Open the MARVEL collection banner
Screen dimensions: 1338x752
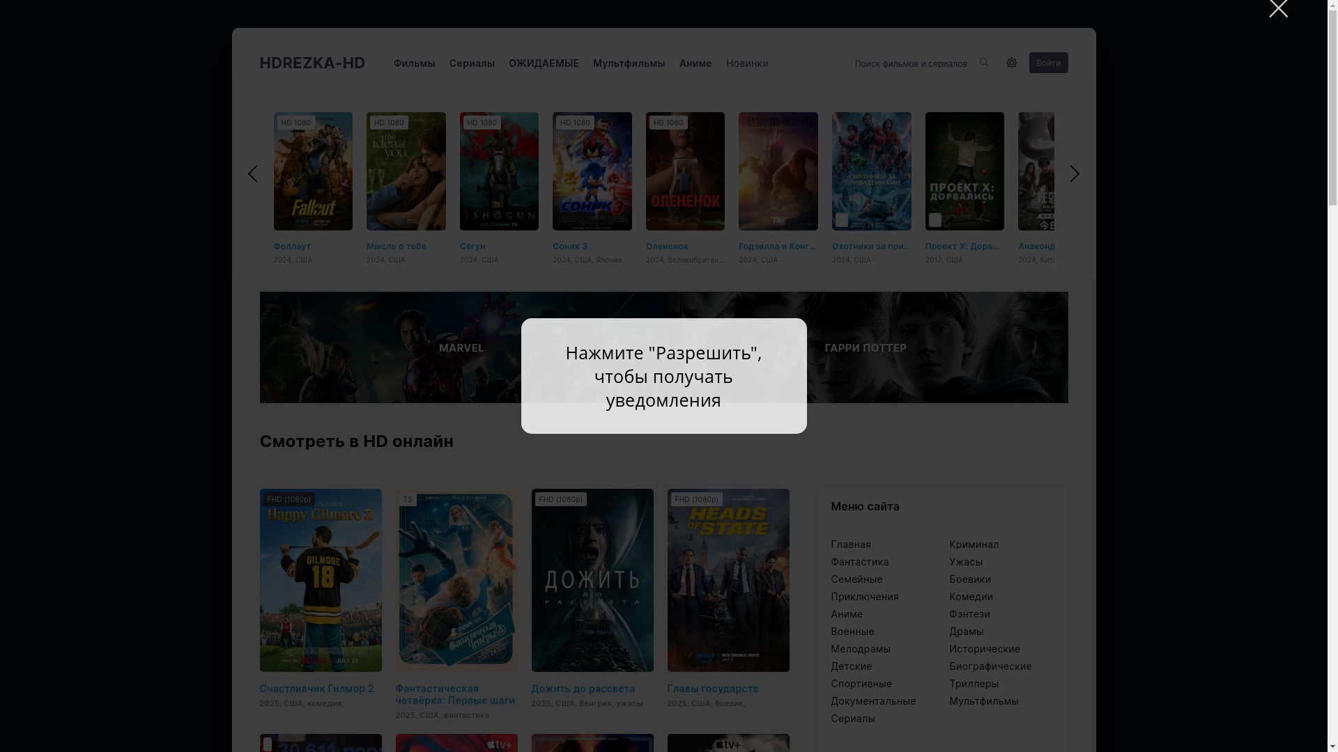[x=461, y=347]
